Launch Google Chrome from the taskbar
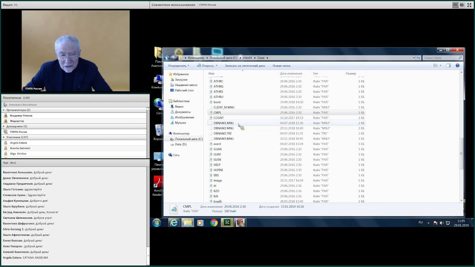The width and height of the screenshot is (475, 267). [x=214, y=223]
